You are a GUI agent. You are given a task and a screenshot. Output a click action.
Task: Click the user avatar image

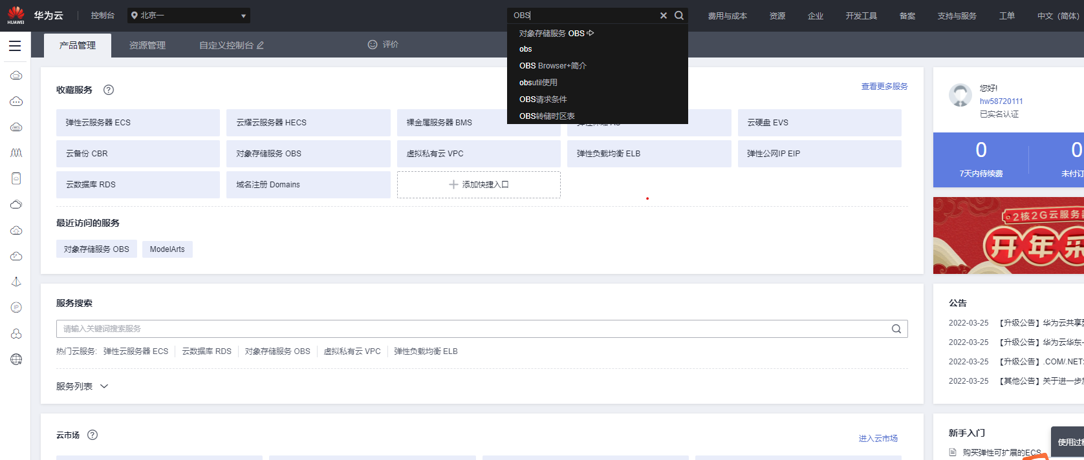tap(960, 95)
